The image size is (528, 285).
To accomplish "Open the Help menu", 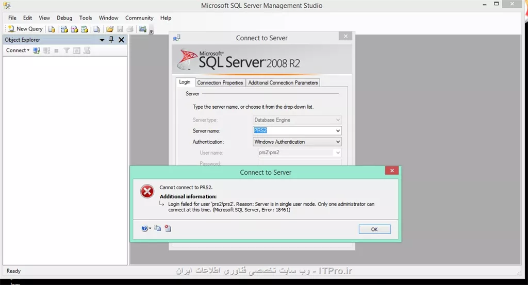I will tap(166, 18).
